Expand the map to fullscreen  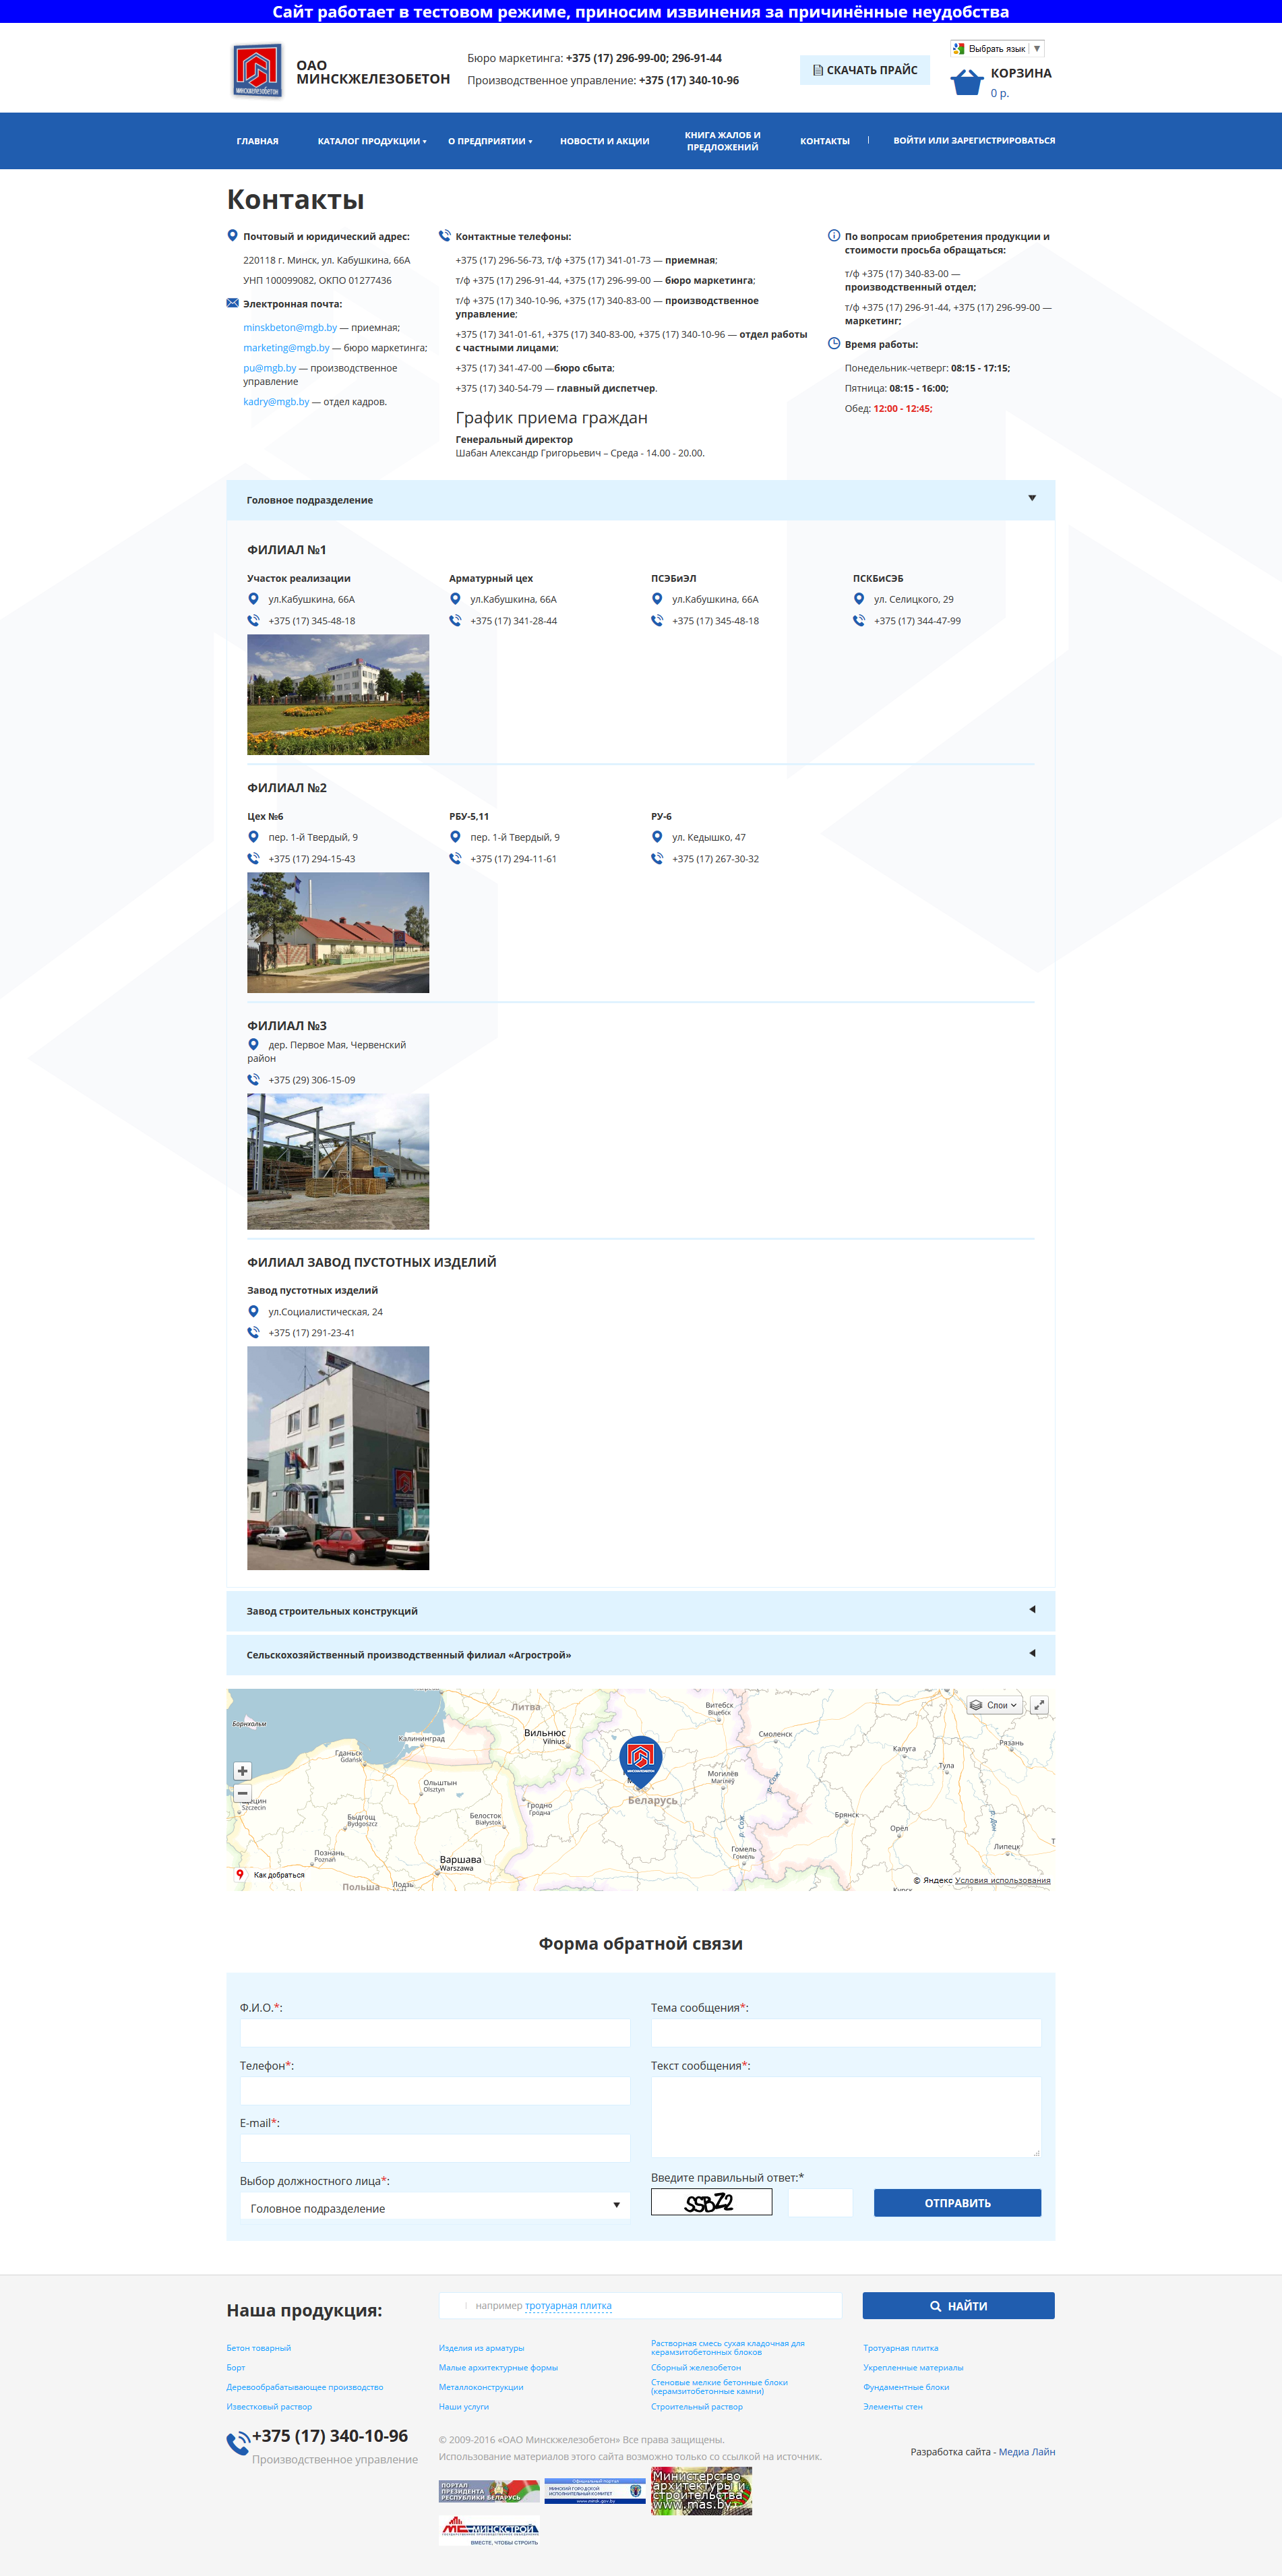(1039, 1705)
